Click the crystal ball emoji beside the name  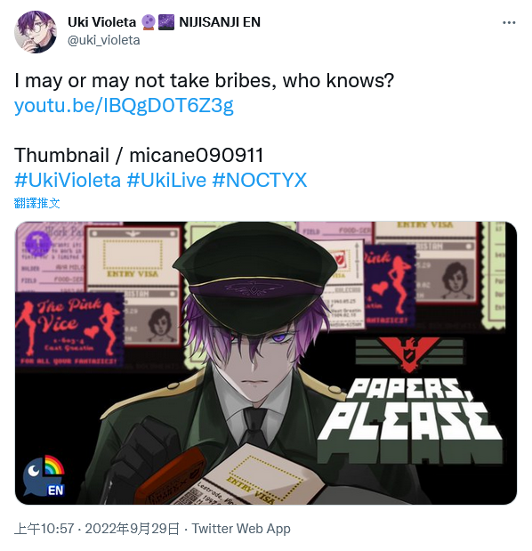(149, 22)
